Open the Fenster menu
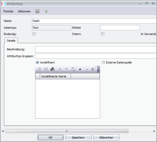157x142 pixels. [8, 11]
